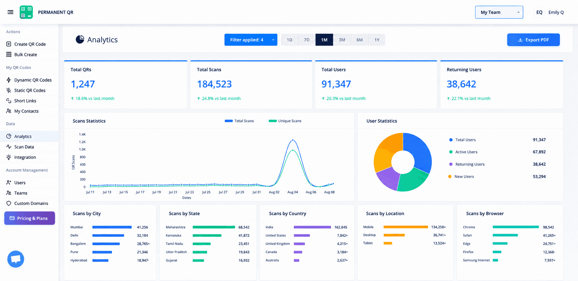Viewport: 578px width, 281px height.
Task: Click the Export PDF button
Action: 533,40
